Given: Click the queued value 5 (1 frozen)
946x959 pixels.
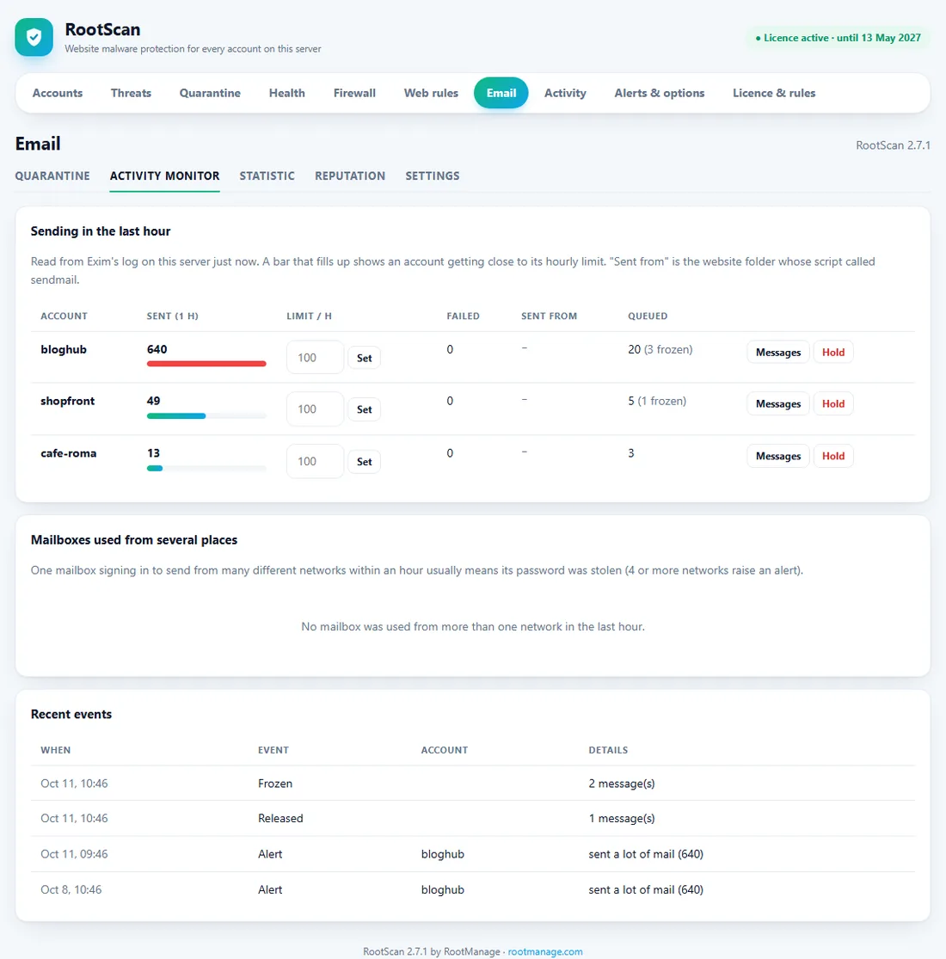Looking at the screenshot, I should click(x=657, y=401).
